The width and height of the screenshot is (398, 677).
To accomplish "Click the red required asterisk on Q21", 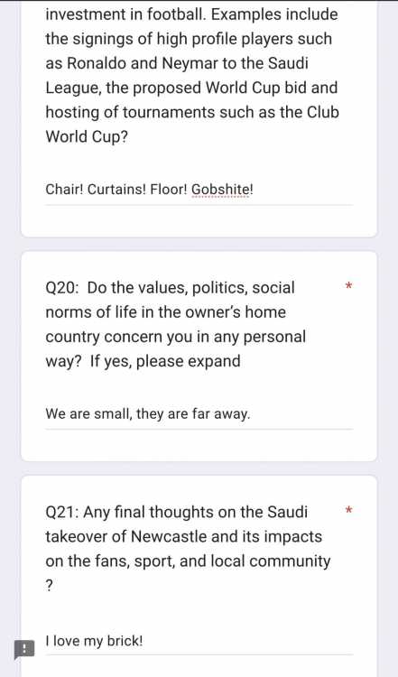I will coord(349,511).
